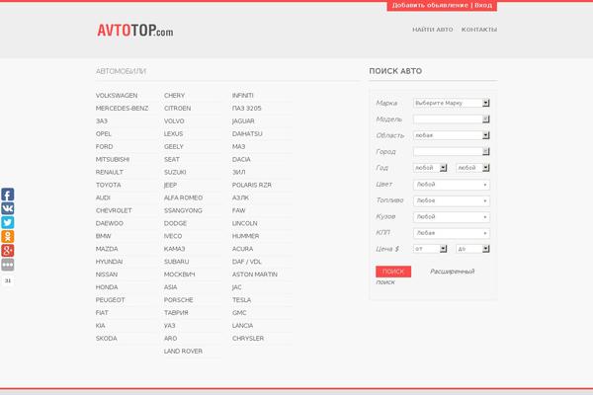Viewport: 593px width, 395px height.
Task: Expand the Кузов body dropdown
Action: (x=452, y=217)
